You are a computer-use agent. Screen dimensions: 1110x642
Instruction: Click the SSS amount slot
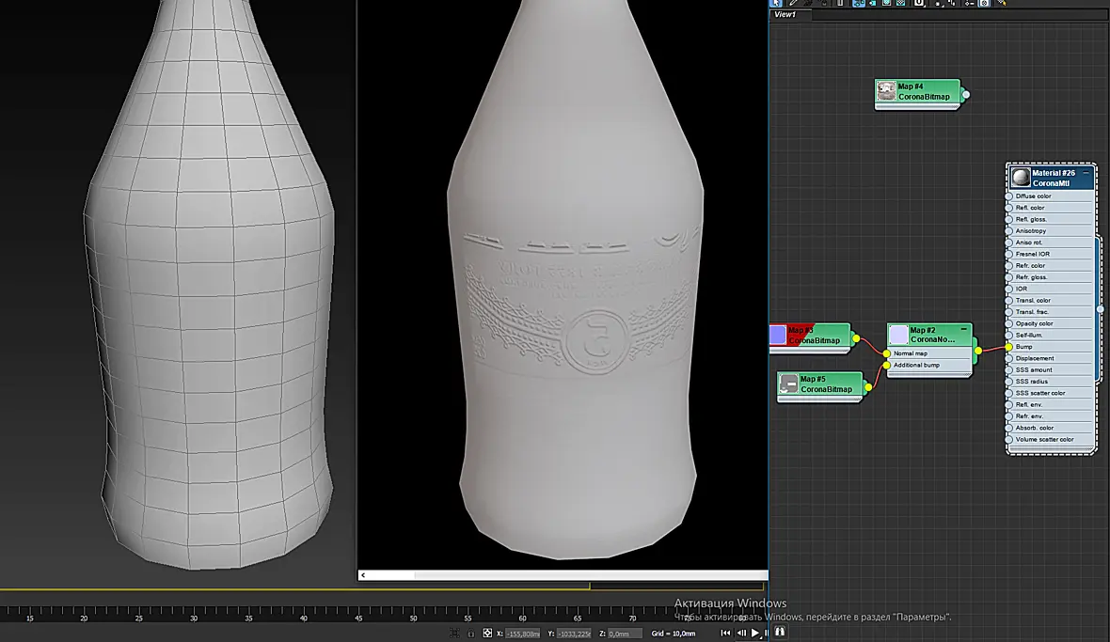pyautogui.click(x=1051, y=369)
